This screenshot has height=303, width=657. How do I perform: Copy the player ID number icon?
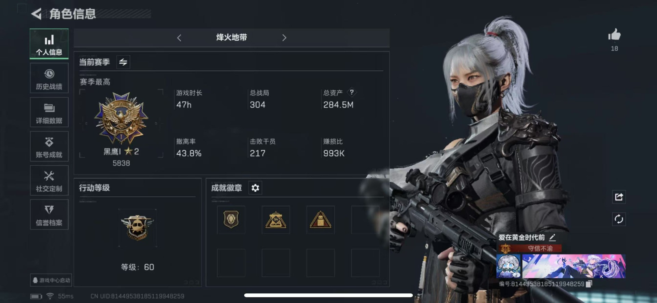[x=589, y=284]
